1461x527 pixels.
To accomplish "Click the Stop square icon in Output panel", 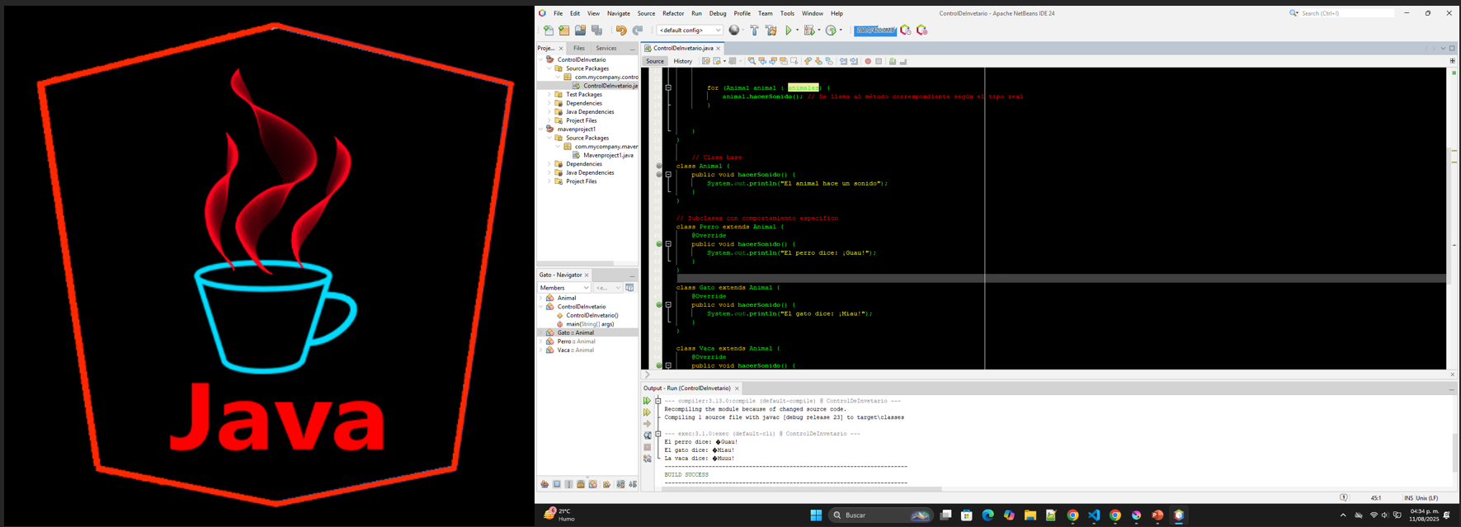I will pyautogui.click(x=647, y=447).
